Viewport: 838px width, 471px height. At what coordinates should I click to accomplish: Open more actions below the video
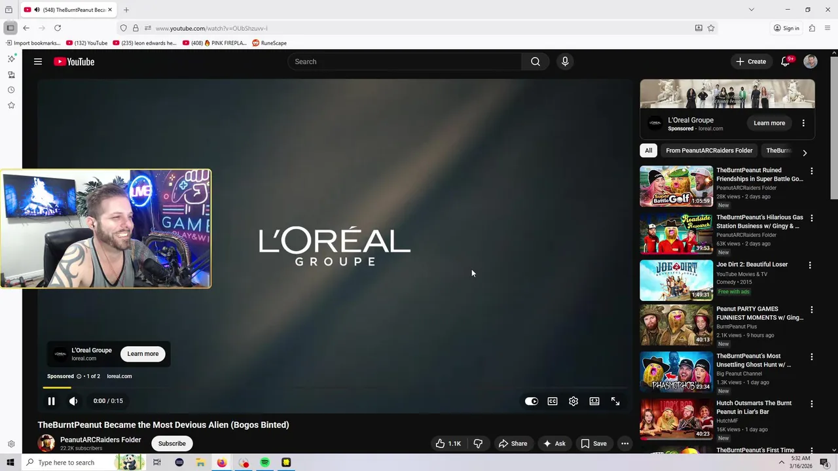(x=625, y=444)
